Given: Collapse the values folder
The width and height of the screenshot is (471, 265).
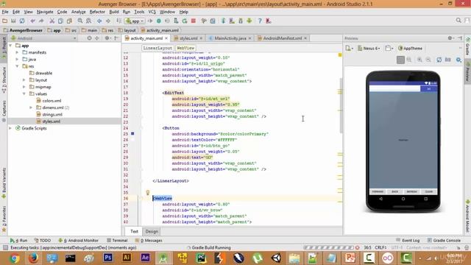Looking at the screenshot, I should (x=24, y=94).
